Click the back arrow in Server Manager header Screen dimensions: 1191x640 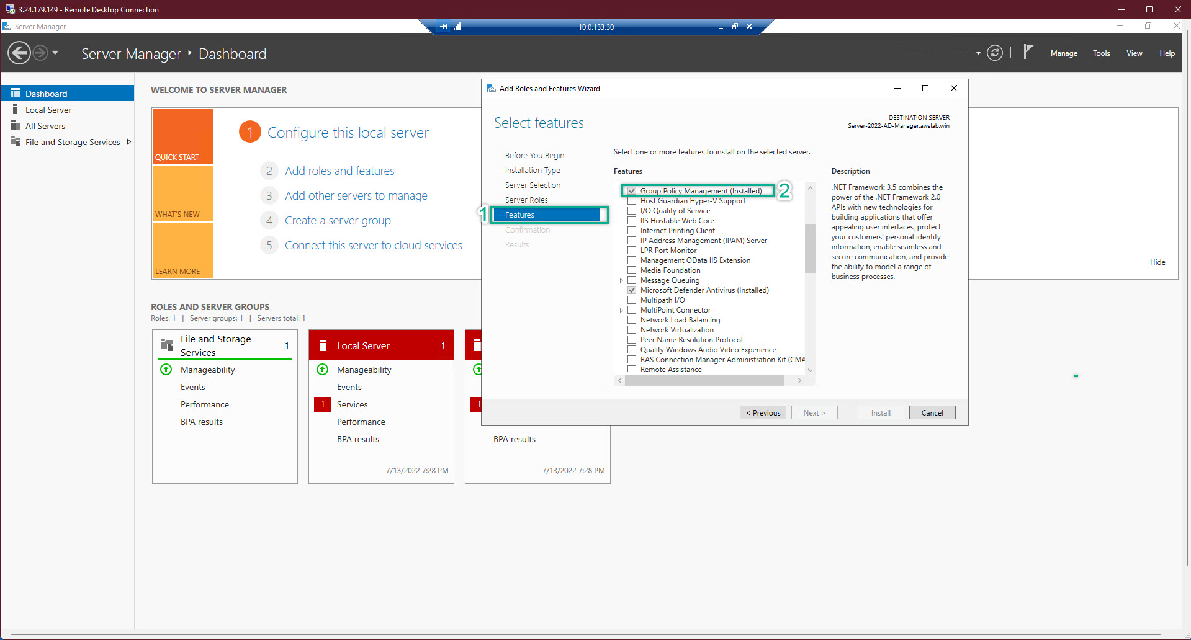tap(19, 53)
